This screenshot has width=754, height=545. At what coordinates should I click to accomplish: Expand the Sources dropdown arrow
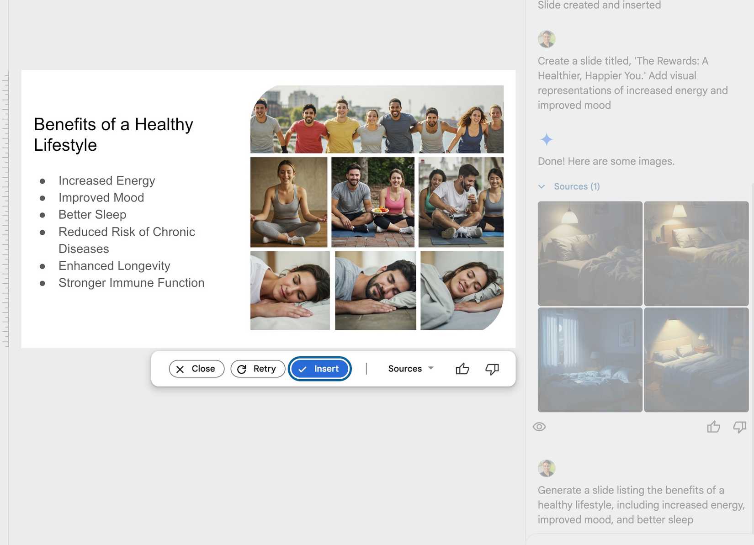(430, 368)
